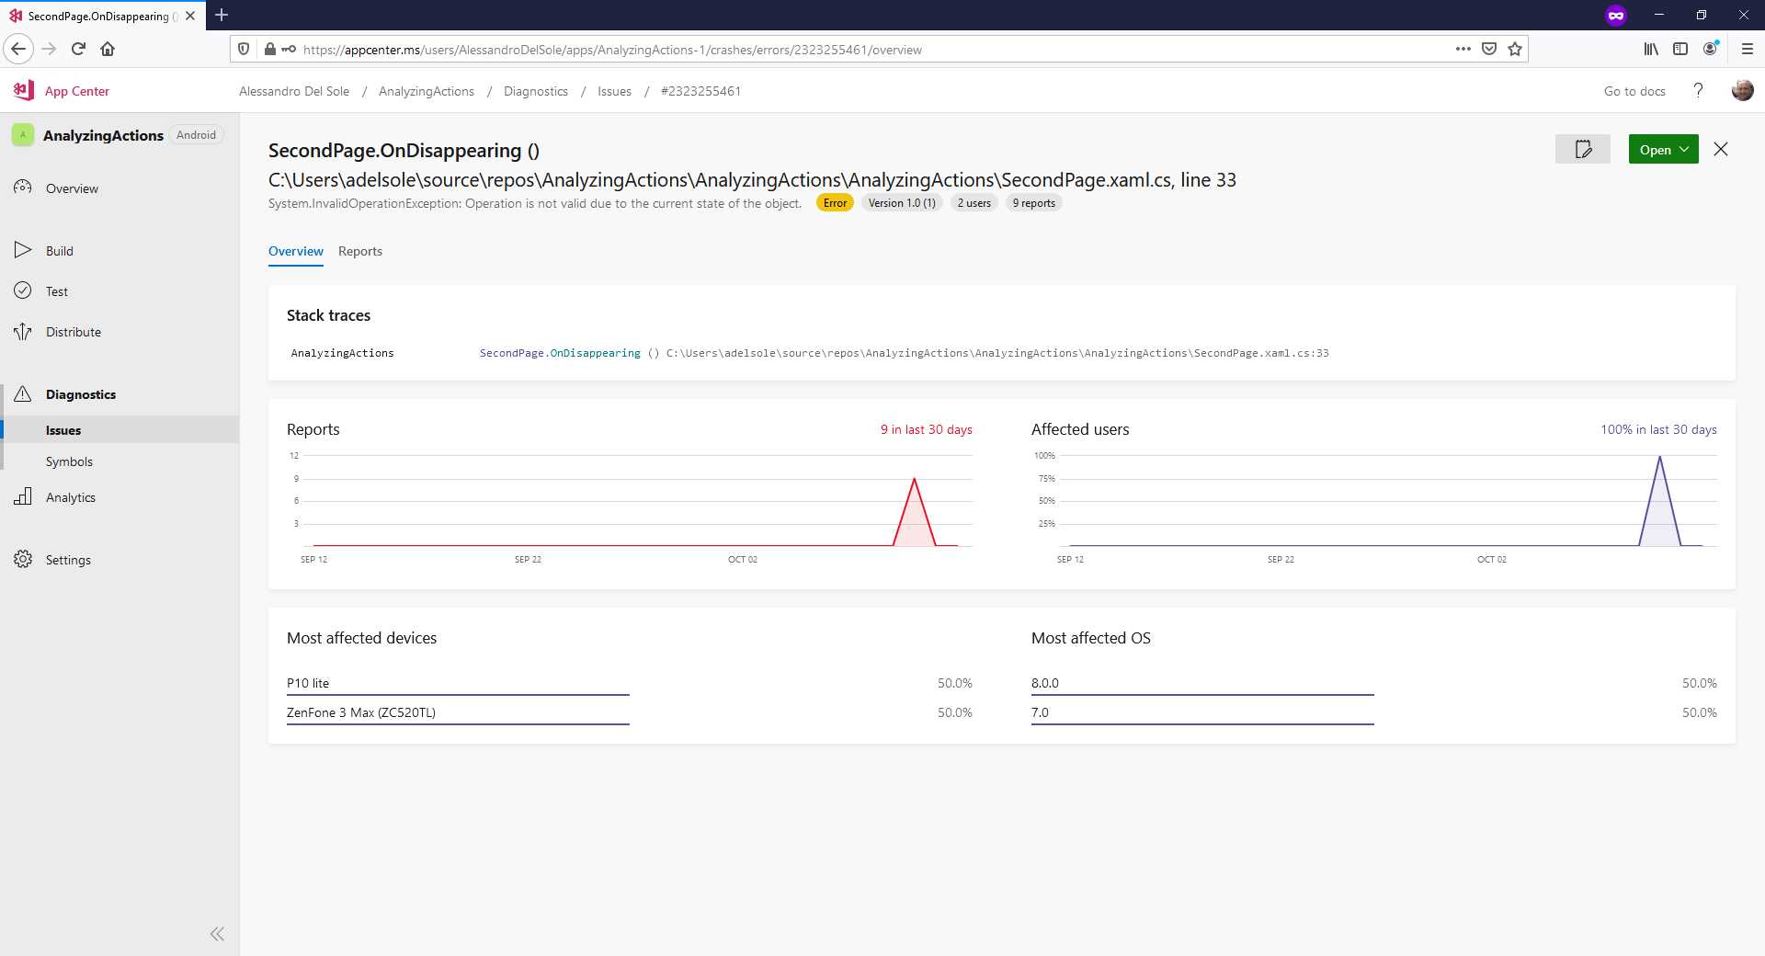Select Test from the left navigation
This screenshot has height=956, width=1765.
coord(55,290)
